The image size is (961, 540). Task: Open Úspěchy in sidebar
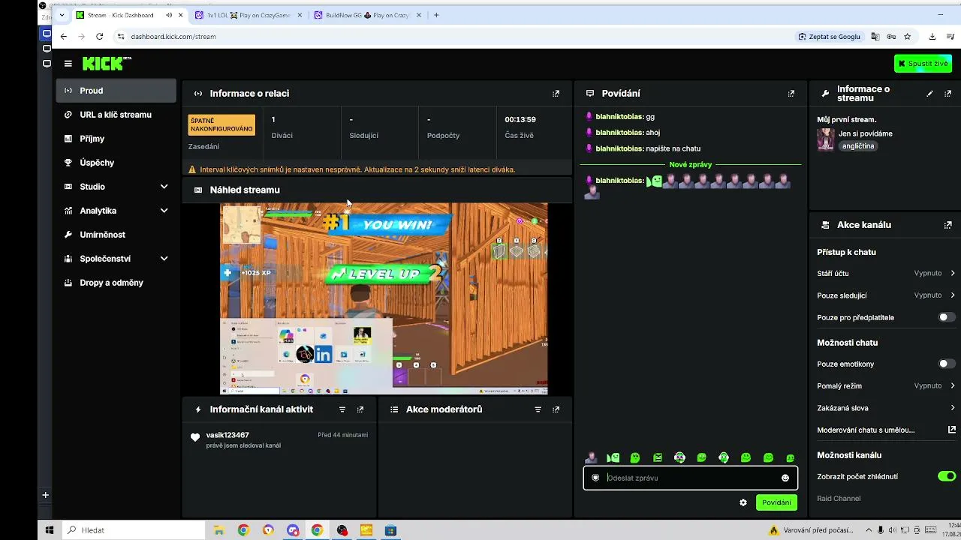116,163
